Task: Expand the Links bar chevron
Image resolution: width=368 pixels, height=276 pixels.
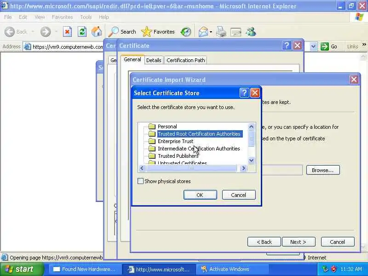Action: coord(364,44)
